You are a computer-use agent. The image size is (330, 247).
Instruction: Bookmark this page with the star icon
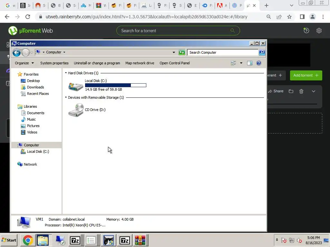click(x=289, y=17)
